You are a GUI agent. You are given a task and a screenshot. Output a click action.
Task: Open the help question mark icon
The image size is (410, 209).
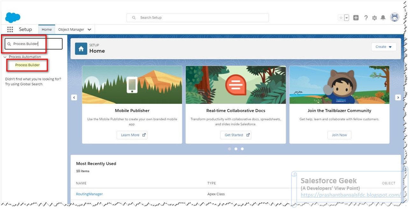click(x=366, y=18)
